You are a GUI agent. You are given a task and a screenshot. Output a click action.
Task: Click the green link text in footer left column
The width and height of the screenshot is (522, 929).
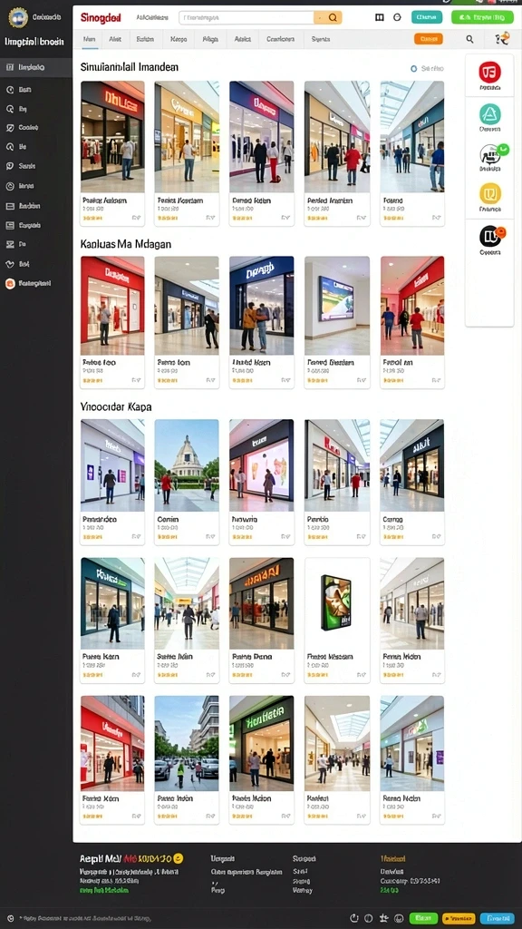[x=104, y=890]
